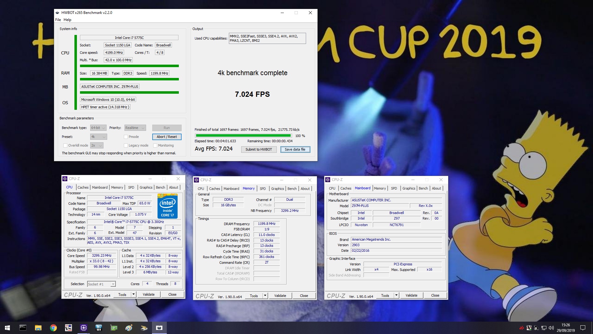This screenshot has width=593, height=334.
Task: Open SPD tab in CPU-Z Memory window
Action: 263,189
